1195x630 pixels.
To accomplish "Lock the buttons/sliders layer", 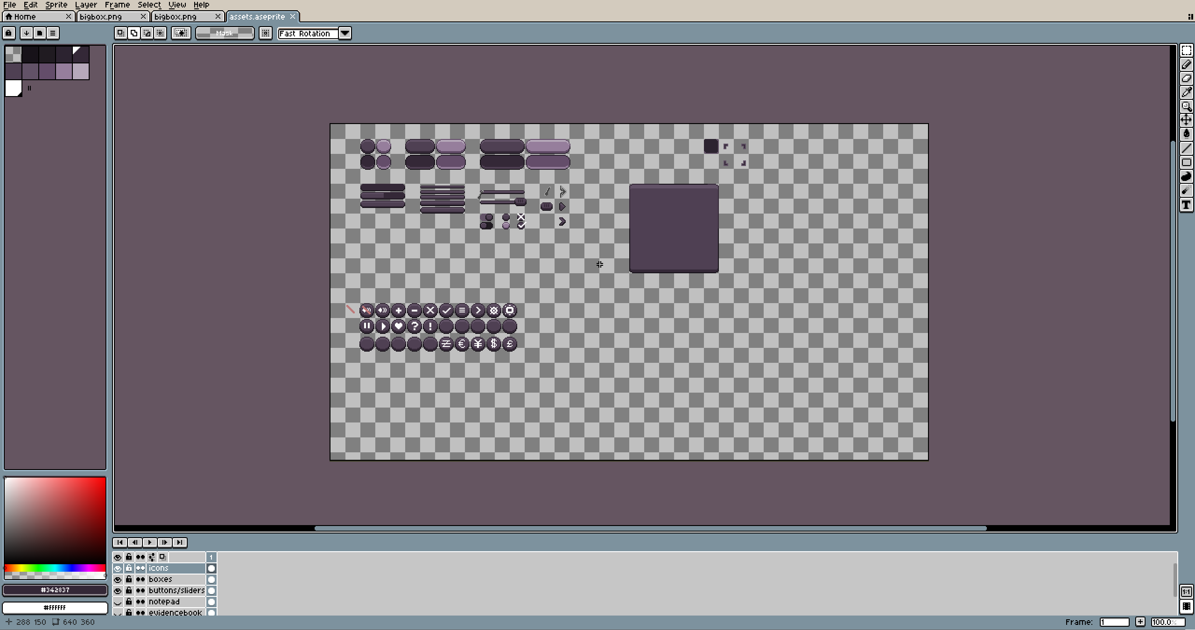I will click(x=129, y=590).
